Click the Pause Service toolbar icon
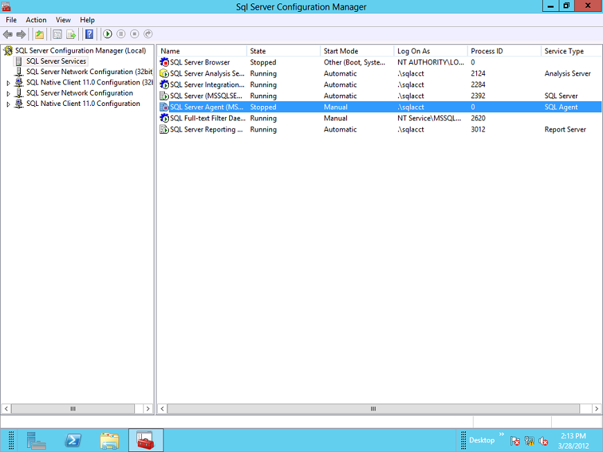603x452 pixels. pyautogui.click(x=120, y=34)
